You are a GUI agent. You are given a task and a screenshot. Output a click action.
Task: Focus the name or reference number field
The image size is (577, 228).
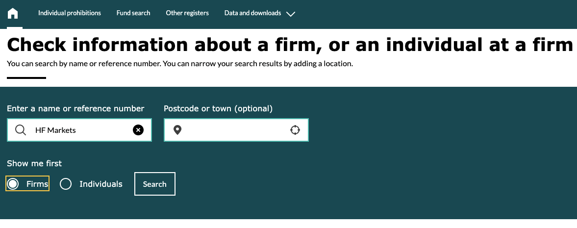click(79, 130)
